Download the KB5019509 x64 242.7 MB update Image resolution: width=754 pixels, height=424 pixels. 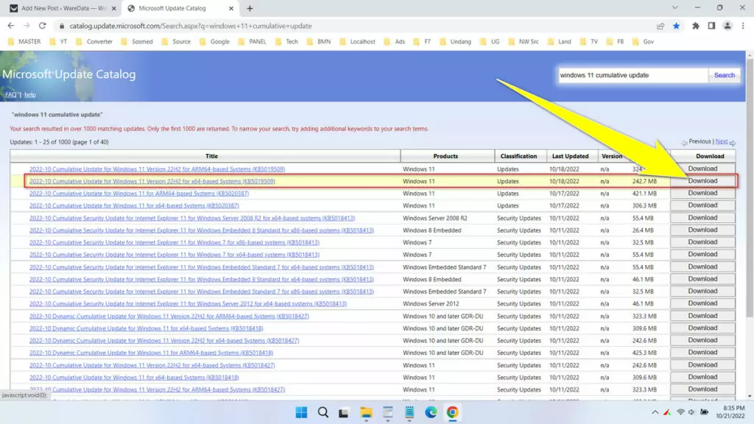pos(702,181)
